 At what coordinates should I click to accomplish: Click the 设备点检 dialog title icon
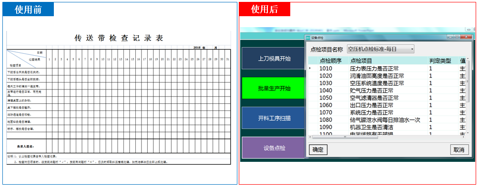point(308,38)
